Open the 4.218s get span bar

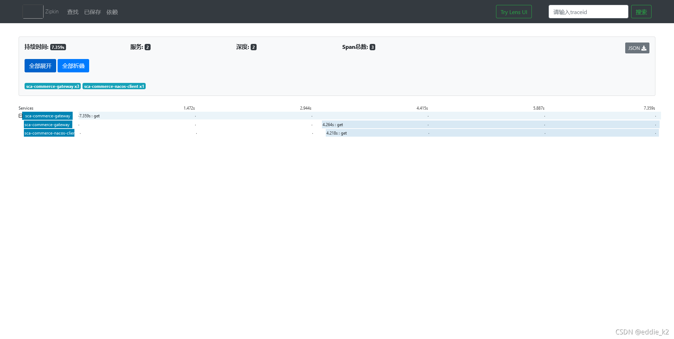click(492, 133)
